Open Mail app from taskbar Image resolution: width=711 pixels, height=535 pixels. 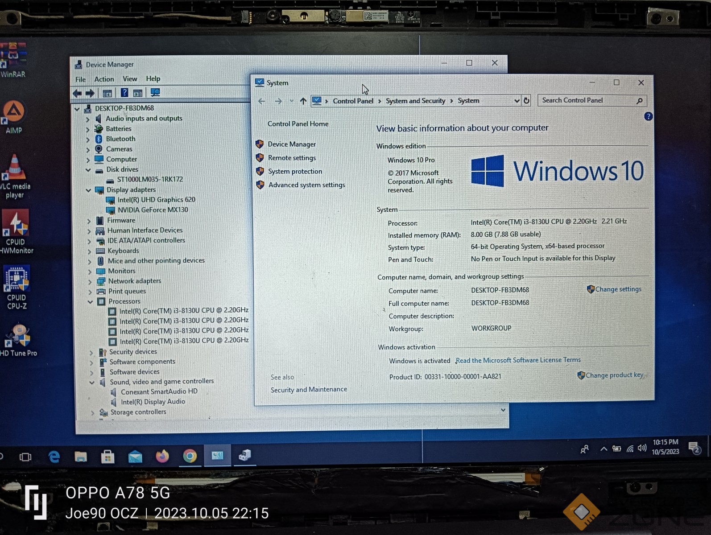click(x=135, y=457)
